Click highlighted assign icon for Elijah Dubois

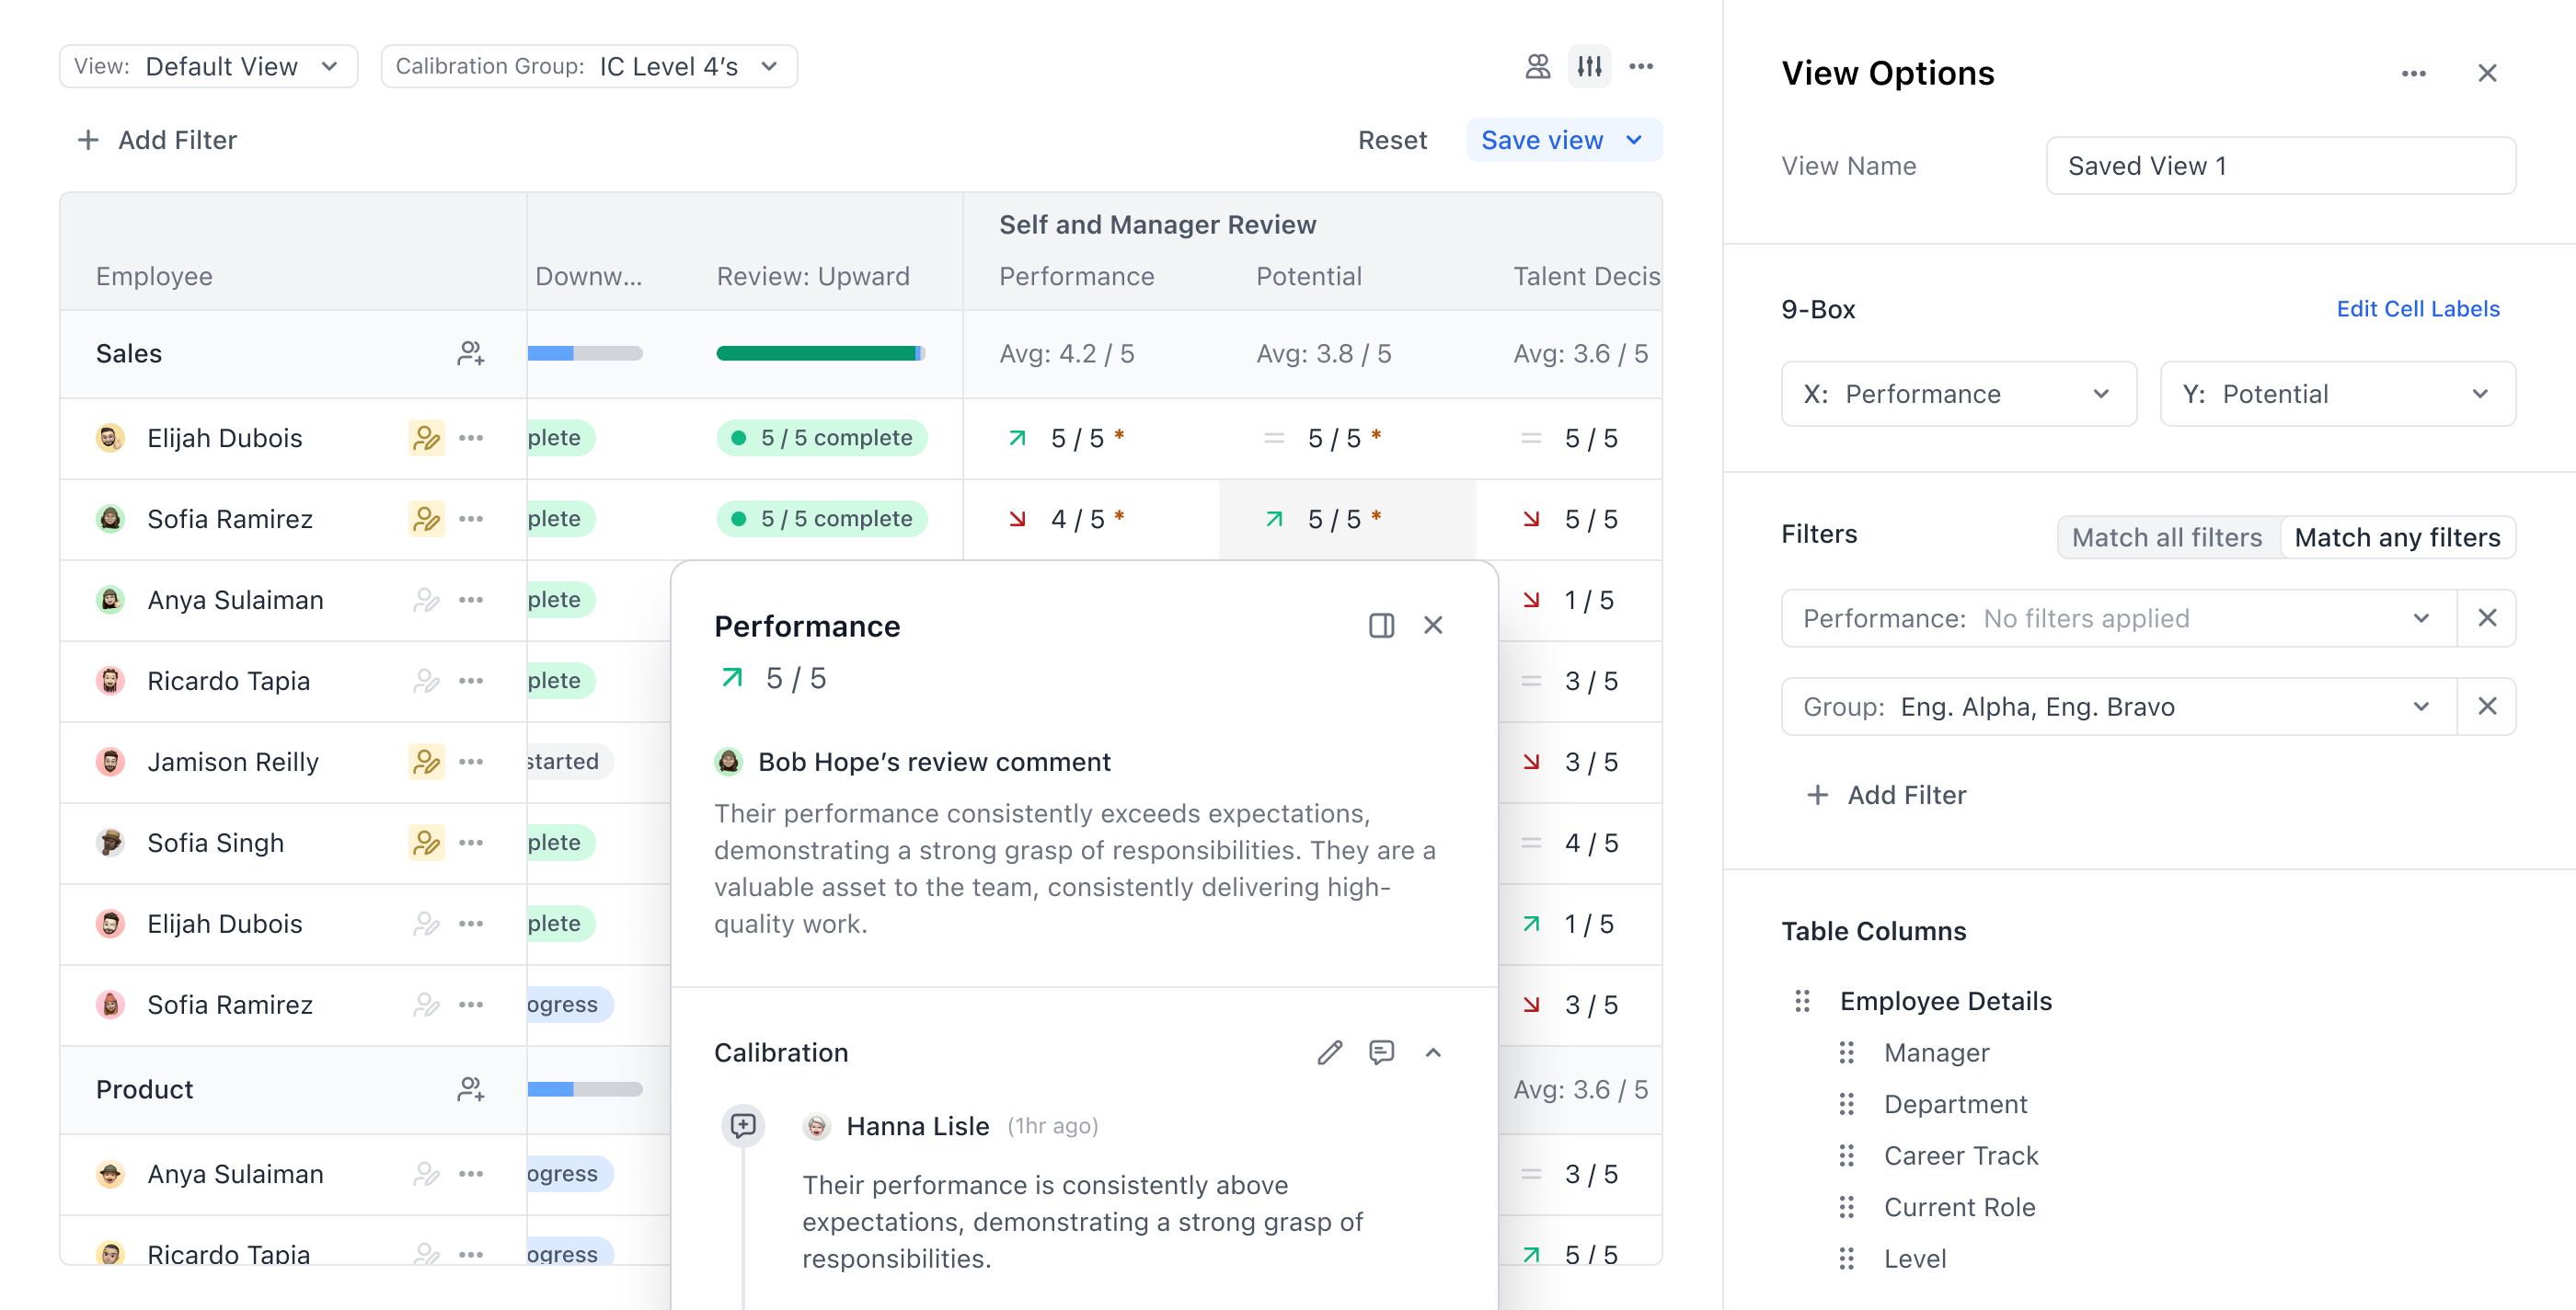click(x=426, y=438)
